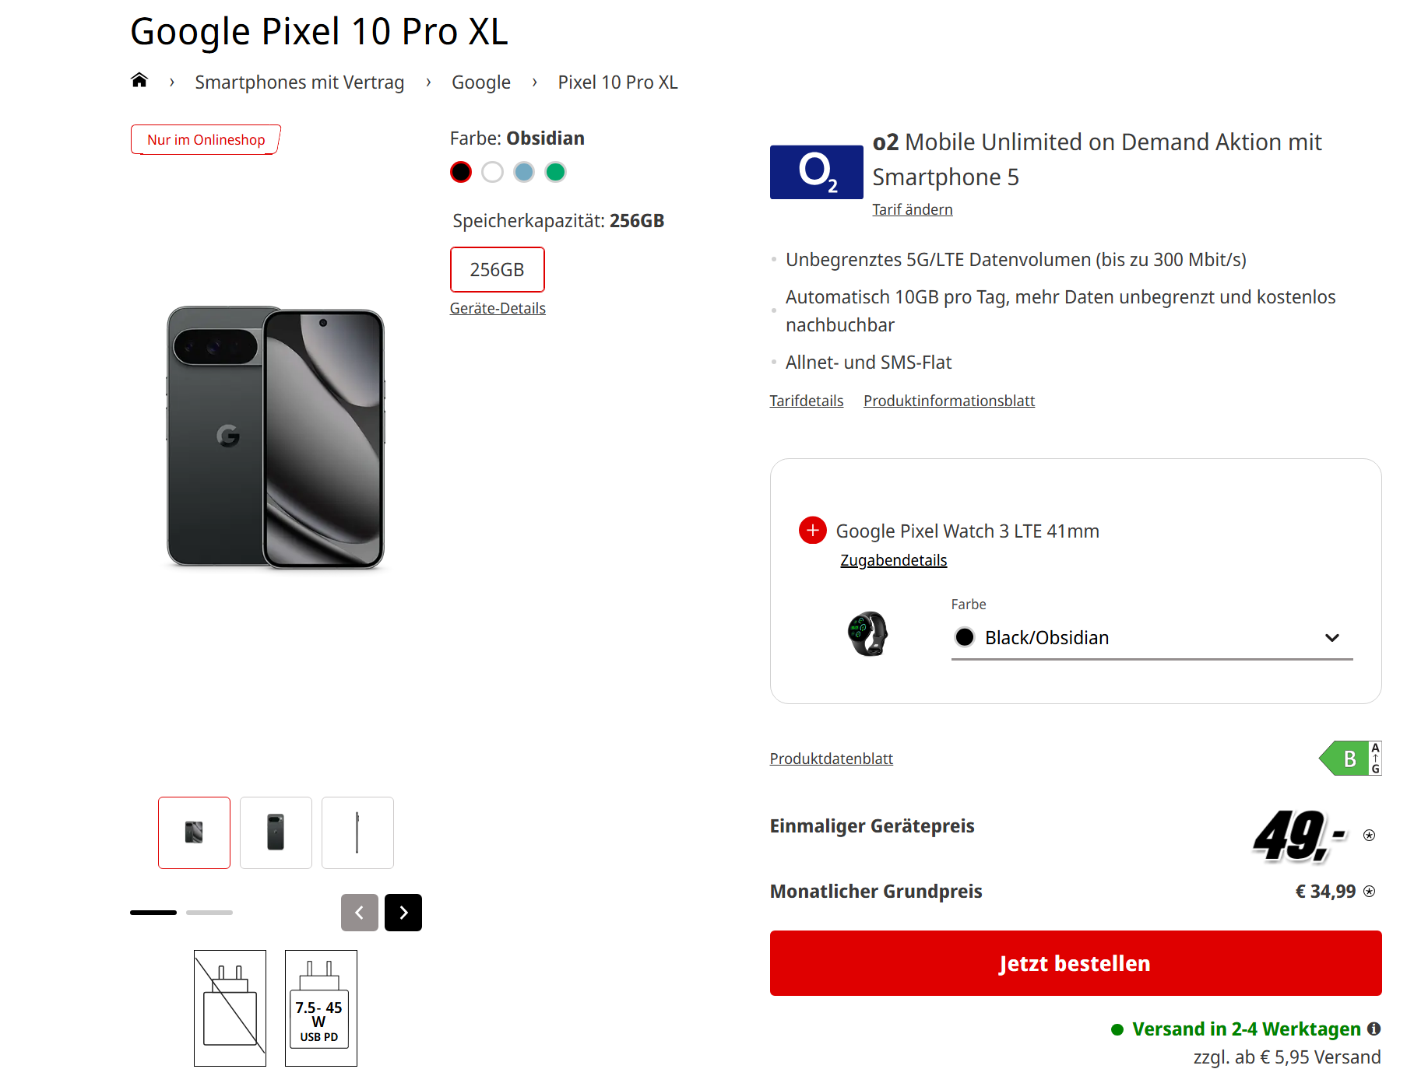Open the energy label B badge
This screenshot has width=1407, height=1090.
1350,759
